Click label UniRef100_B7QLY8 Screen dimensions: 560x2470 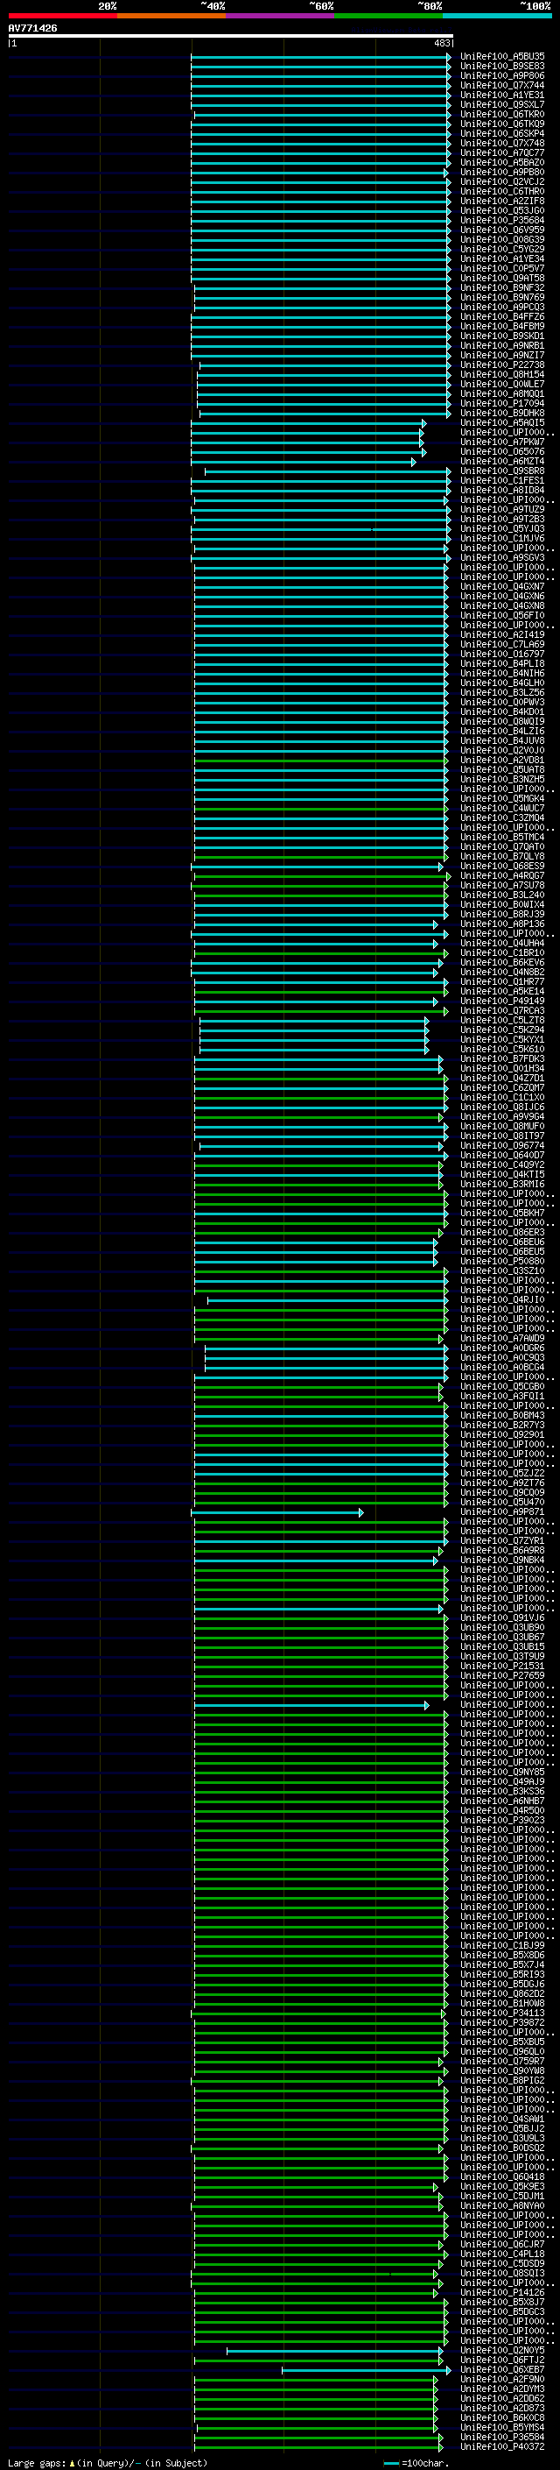(502, 856)
